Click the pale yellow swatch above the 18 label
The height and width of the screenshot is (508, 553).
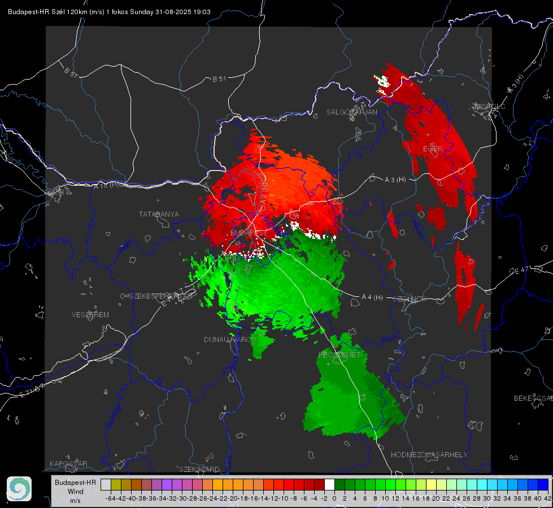click(432, 484)
